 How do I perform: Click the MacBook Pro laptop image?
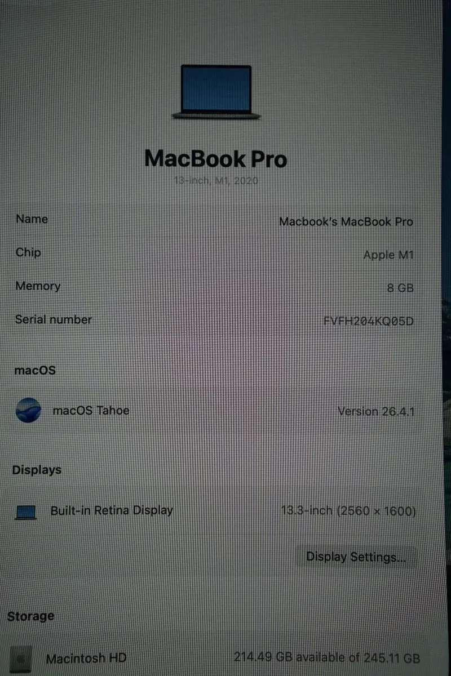pos(217,92)
